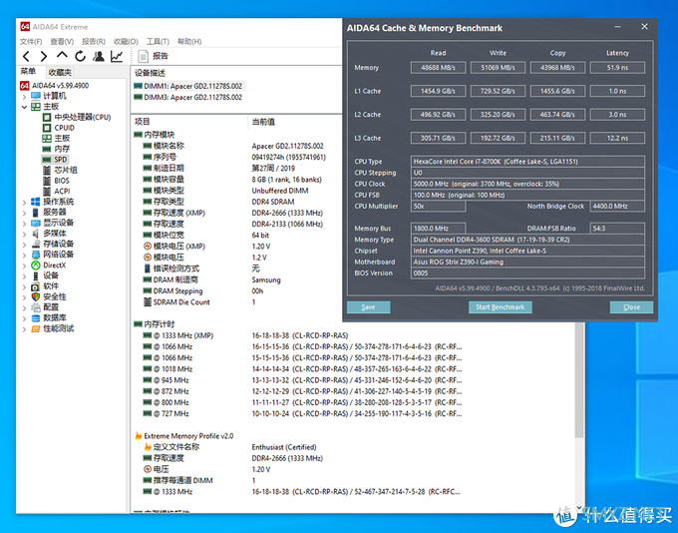Switch to the 菜单 tab
The width and height of the screenshot is (678, 533).
29,72
